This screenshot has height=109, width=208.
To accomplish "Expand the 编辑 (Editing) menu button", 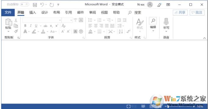I will [153, 25].
